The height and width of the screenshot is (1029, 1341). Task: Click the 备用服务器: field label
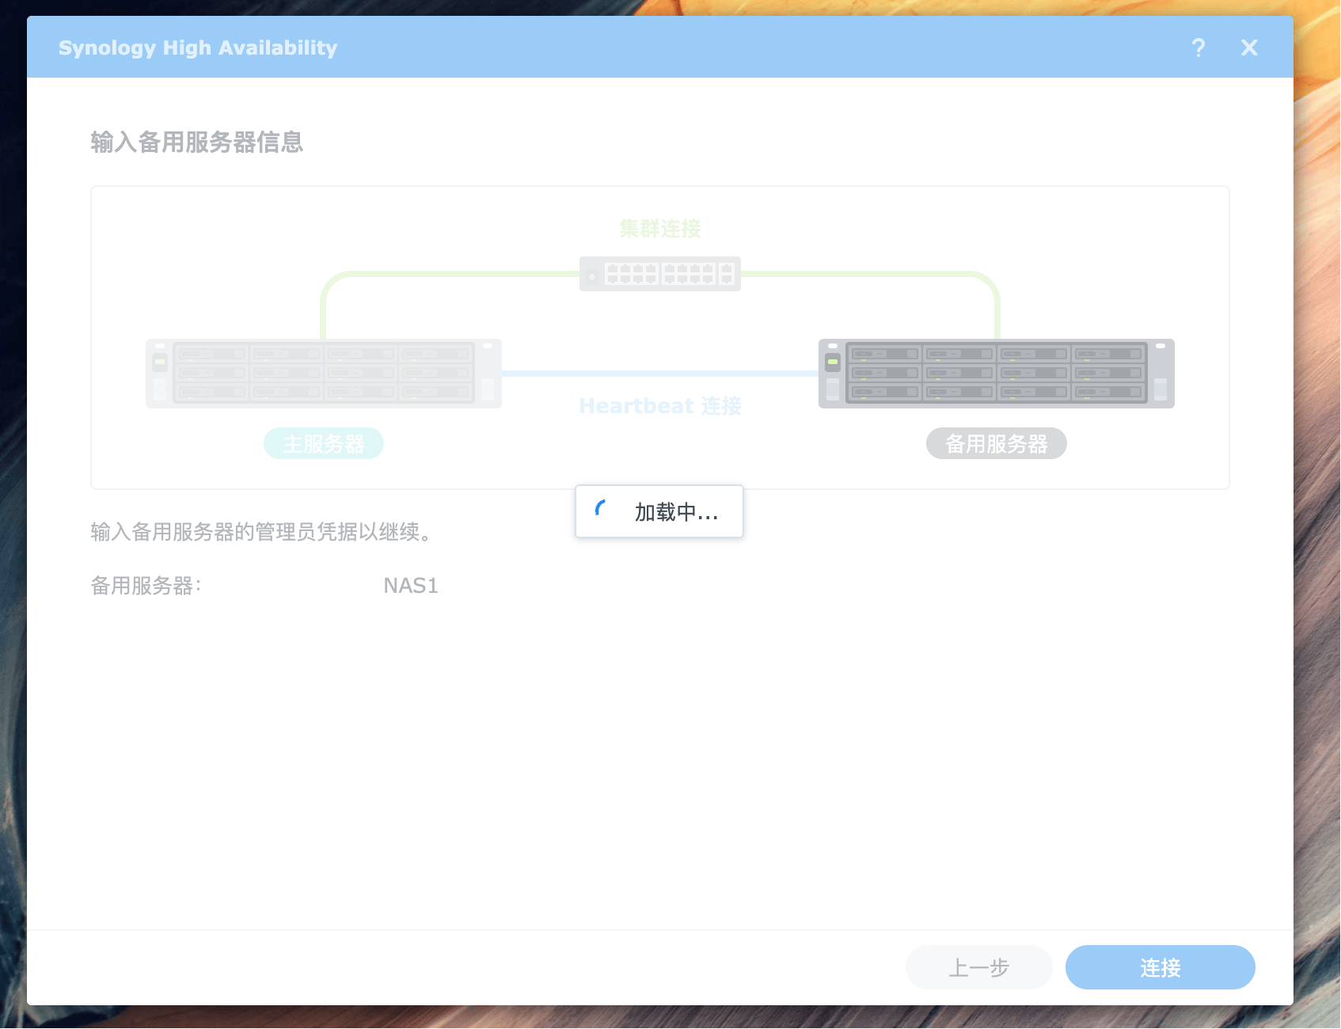coord(146,586)
